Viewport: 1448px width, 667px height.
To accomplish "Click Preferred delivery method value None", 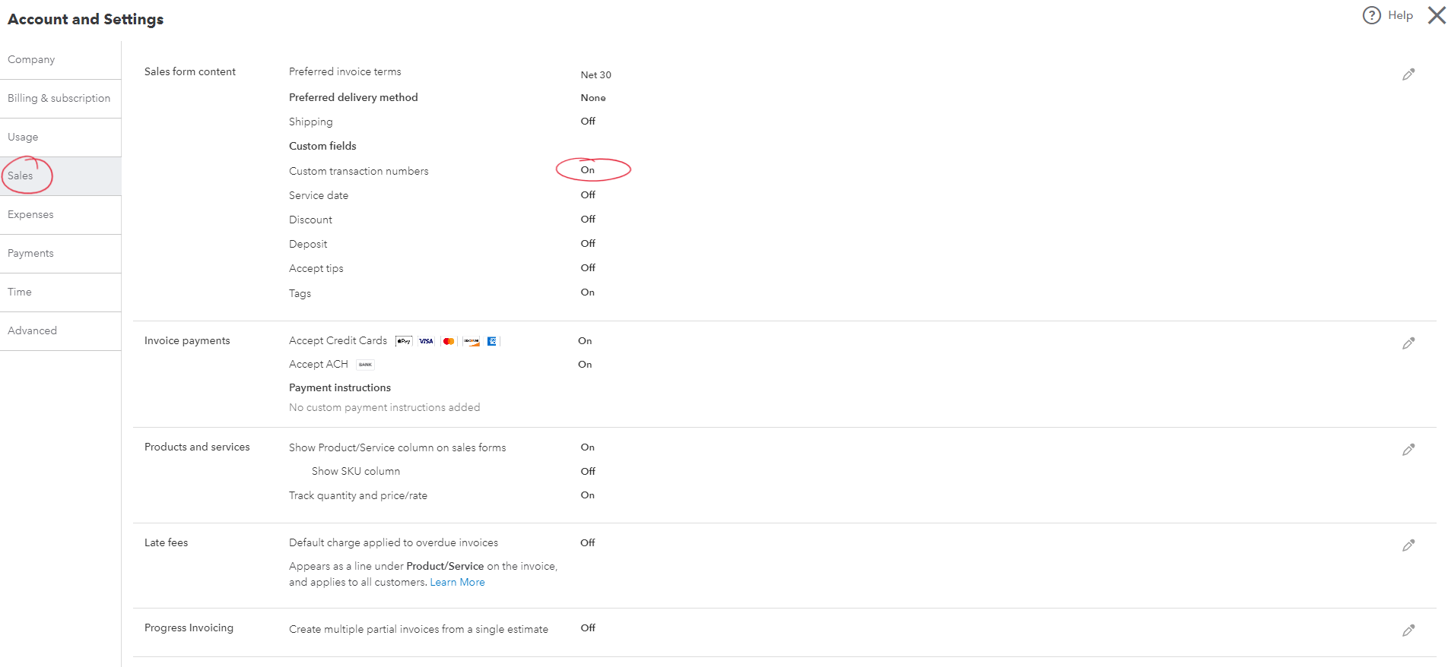I will coord(593,98).
